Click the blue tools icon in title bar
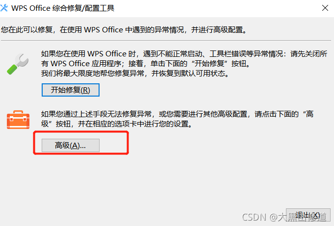 coord(4,8)
